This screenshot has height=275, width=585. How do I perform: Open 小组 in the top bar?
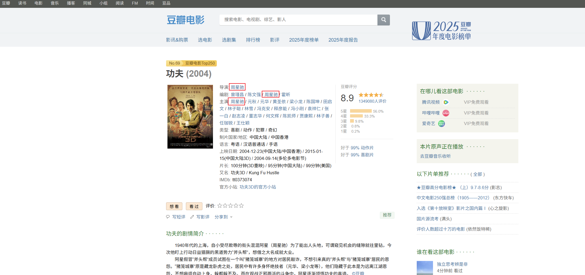tap(104, 3)
